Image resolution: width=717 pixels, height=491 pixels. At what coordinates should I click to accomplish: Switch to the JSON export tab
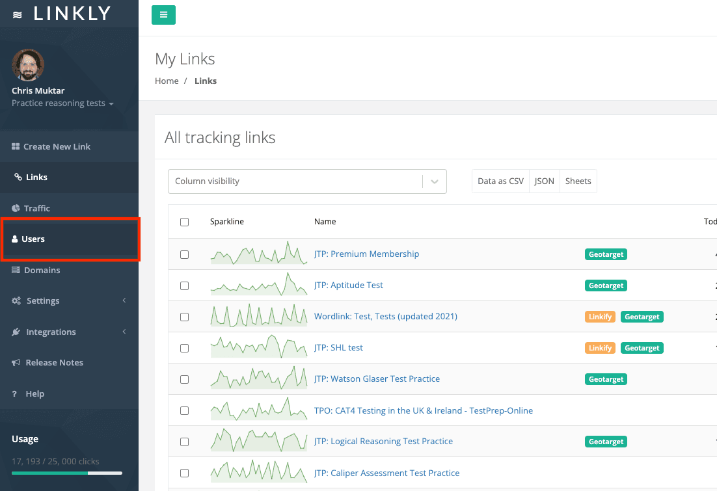tap(544, 181)
